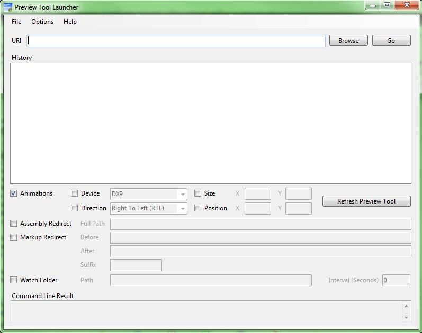
Task: Click the Suffix input field
Action: (x=136, y=265)
